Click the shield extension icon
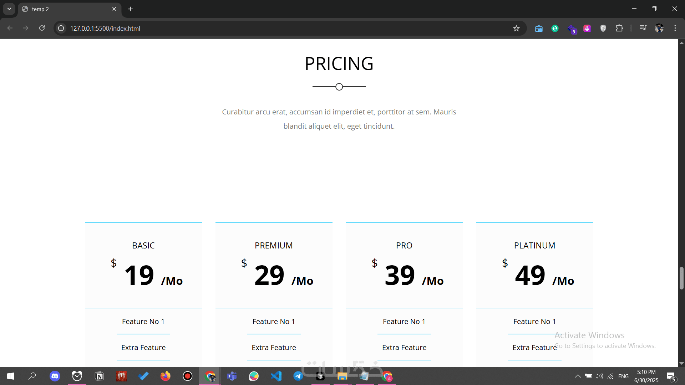The height and width of the screenshot is (385, 685). [x=603, y=28]
